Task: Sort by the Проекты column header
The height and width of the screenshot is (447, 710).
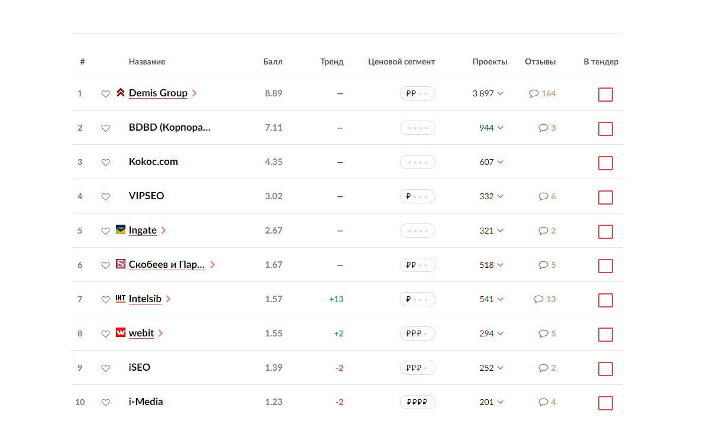Action: (x=490, y=61)
